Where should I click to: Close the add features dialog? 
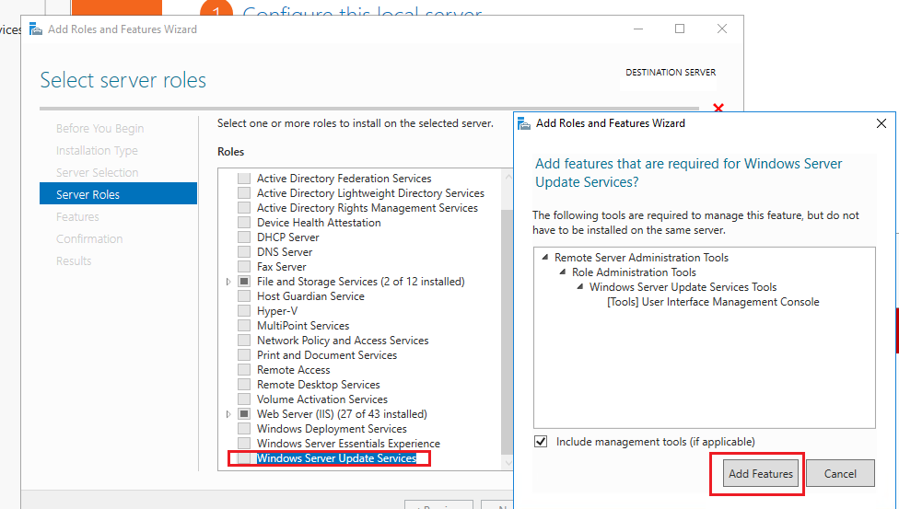point(881,123)
